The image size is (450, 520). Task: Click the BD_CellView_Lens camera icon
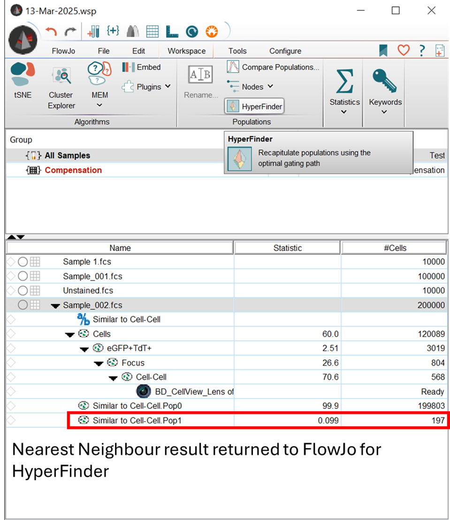pos(144,391)
